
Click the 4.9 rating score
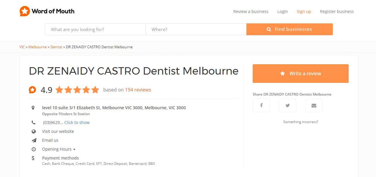click(x=46, y=90)
